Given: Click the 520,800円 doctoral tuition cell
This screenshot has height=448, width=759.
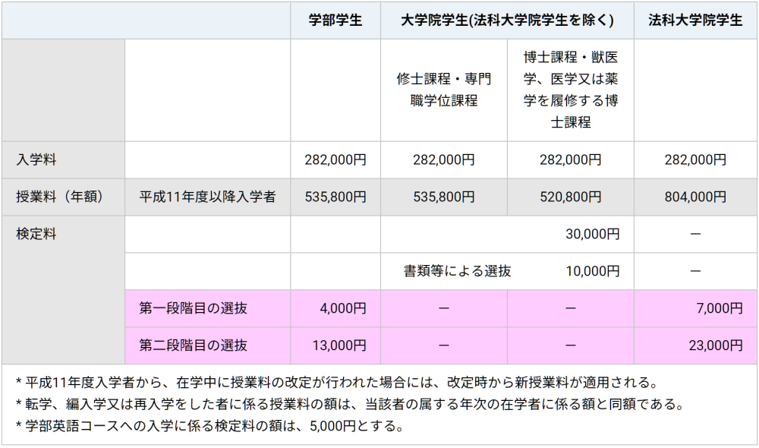Looking at the screenshot, I should click(571, 197).
